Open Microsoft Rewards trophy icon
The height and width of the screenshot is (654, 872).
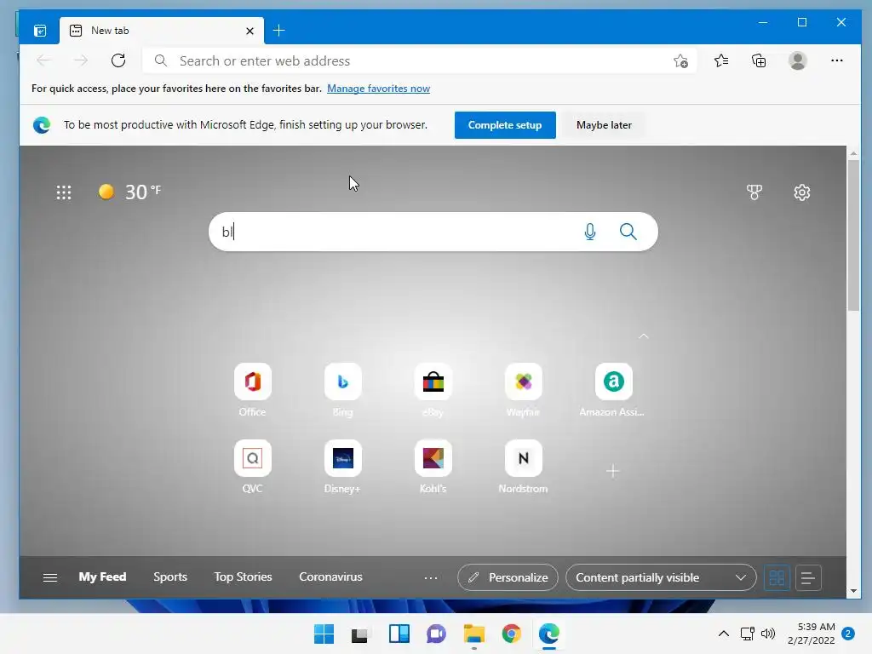click(x=754, y=192)
